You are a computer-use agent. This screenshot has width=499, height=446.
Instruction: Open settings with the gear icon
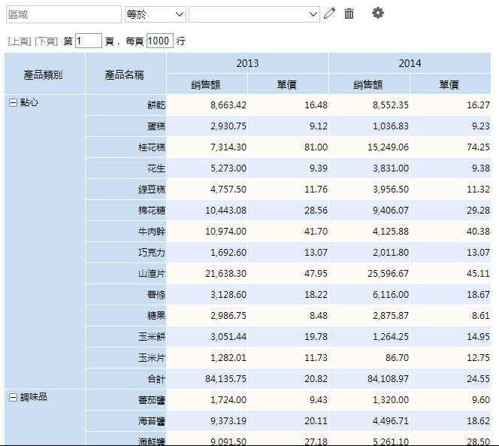point(377,14)
